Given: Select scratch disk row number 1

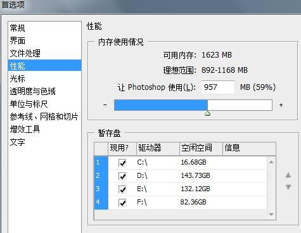Looking at the screenshot, I should pos(101,163).
